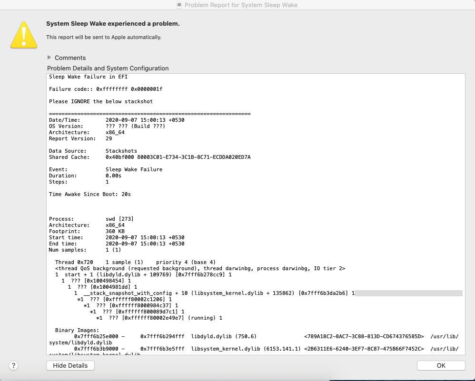The height and width of the screenshot is (381, 475).
Task: Click the thread QoS background line
Action: tap(200, 268)
